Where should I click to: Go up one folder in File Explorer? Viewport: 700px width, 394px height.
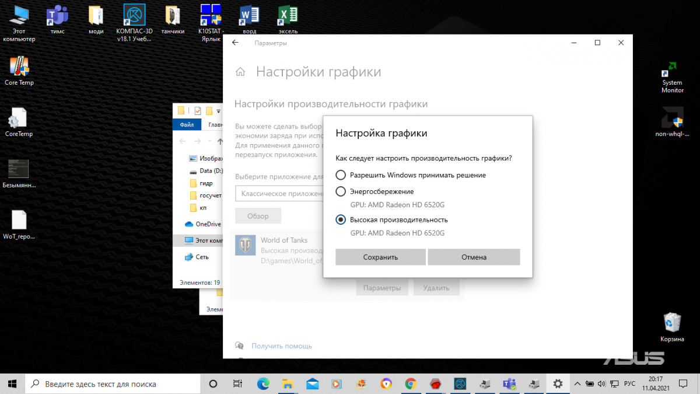point(220,141)
